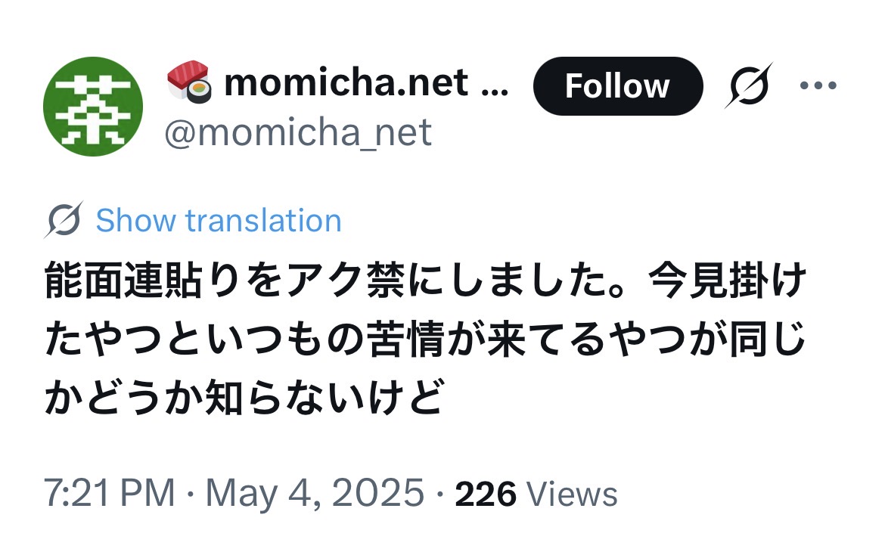Click the last line ending in けど
The height and width of the screenshot is (555, 885).
pyautogui.click(x=242, y=398)
